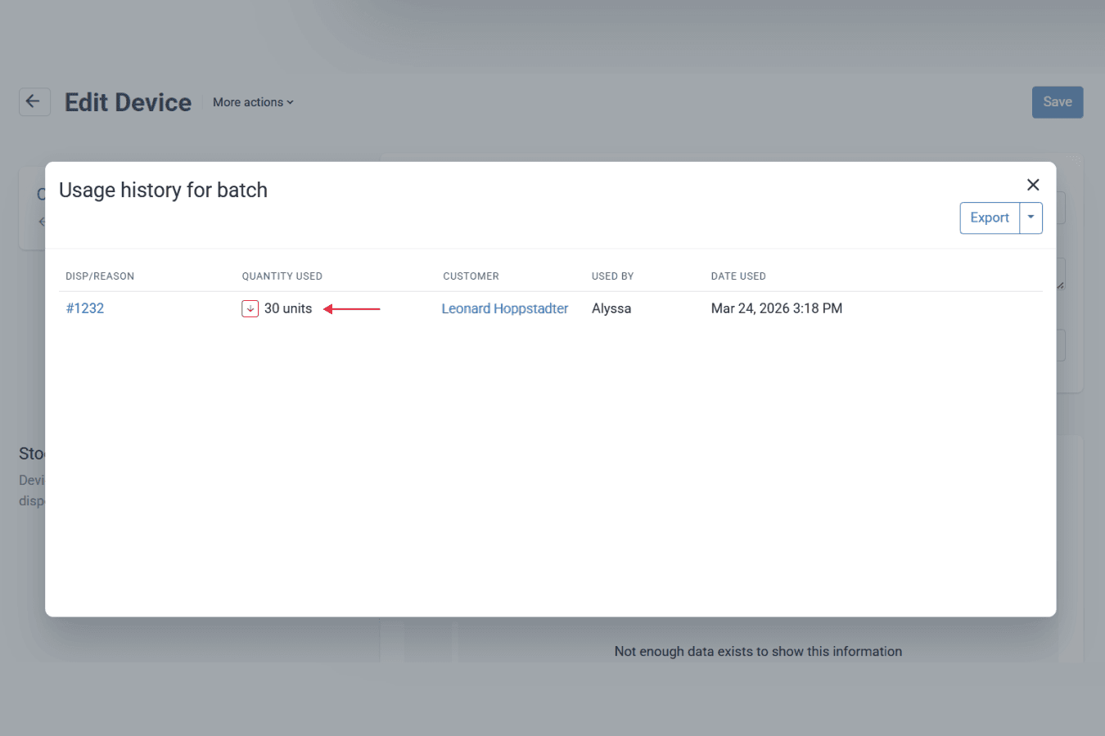Select the '30 units' quantity value
1105x736 pixels.
[x=288, y=308]
